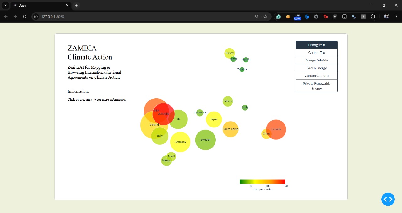Choose the Green Energy option
Image resolution: width=402 pixels, height=213 pixels.
coord(317,68)
